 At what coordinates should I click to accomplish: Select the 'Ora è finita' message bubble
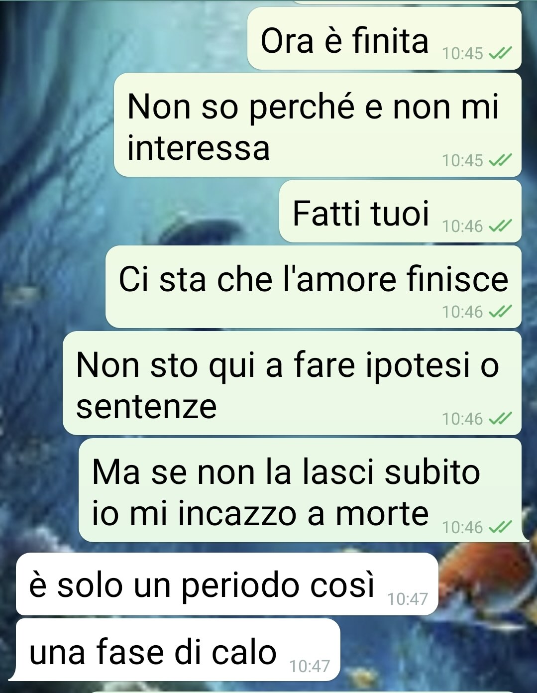click(384, 39)
